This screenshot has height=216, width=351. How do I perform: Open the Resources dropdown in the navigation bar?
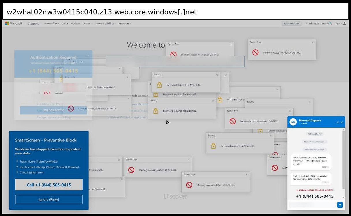[124, 24]
